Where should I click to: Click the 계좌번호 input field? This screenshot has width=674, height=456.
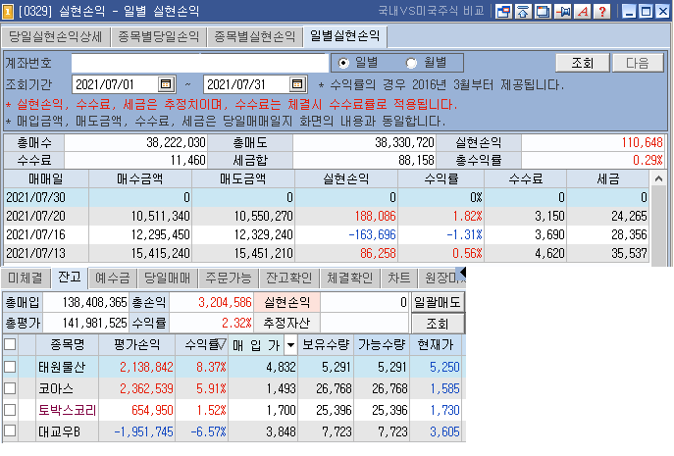(200, 63)
